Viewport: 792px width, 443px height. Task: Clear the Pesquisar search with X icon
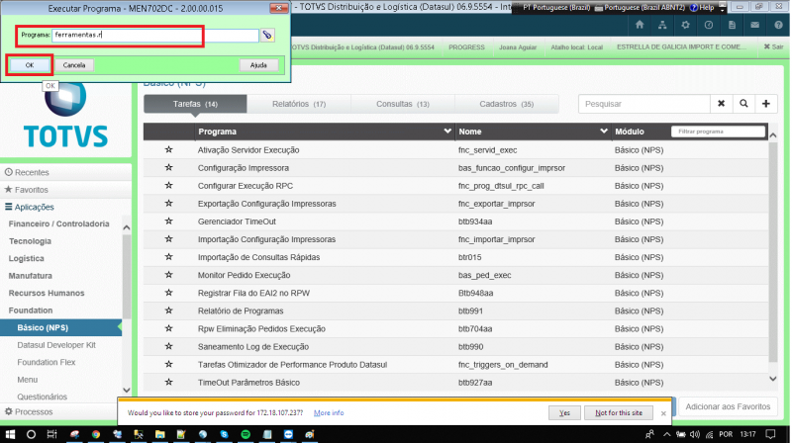click(722, 104)
